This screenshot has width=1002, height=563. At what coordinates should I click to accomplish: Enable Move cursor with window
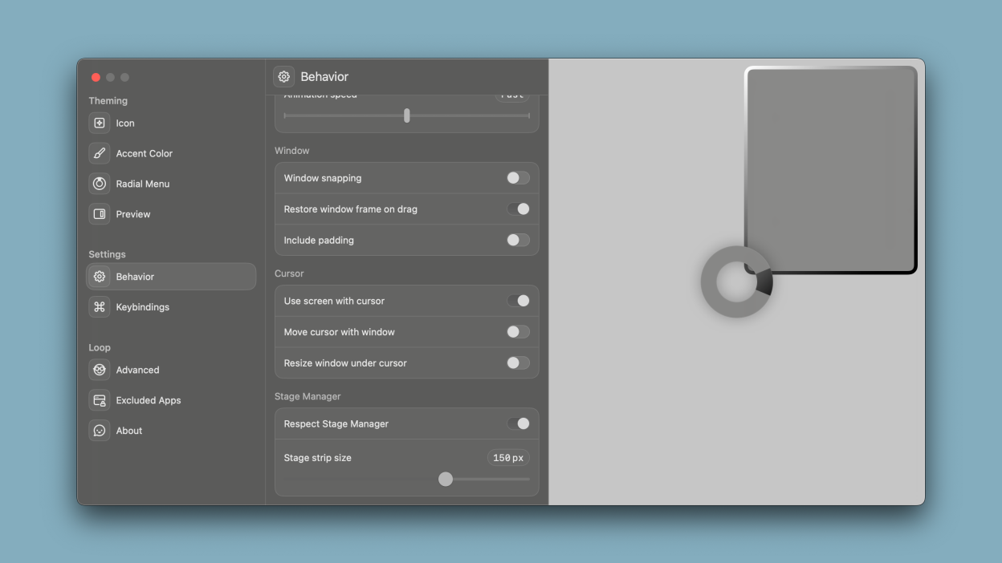[x=518, y=332]
